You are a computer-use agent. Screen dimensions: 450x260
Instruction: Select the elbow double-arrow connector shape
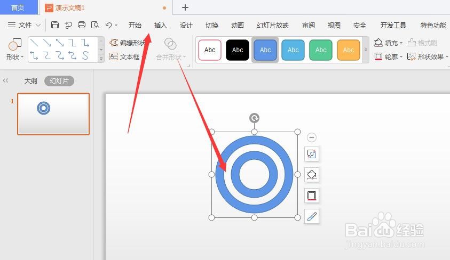coord(34,55)
